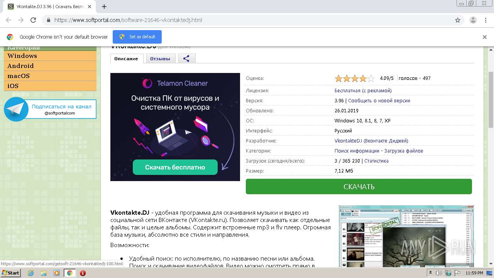Screen dimensions: 494x278
Task: Open a new browser tab
Action: click(104, 7)
